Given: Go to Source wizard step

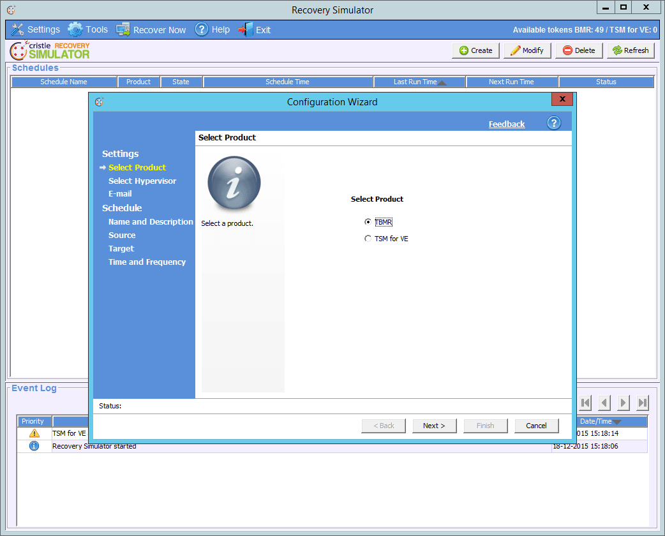Looking at the screenshot, I should (122, 235).
